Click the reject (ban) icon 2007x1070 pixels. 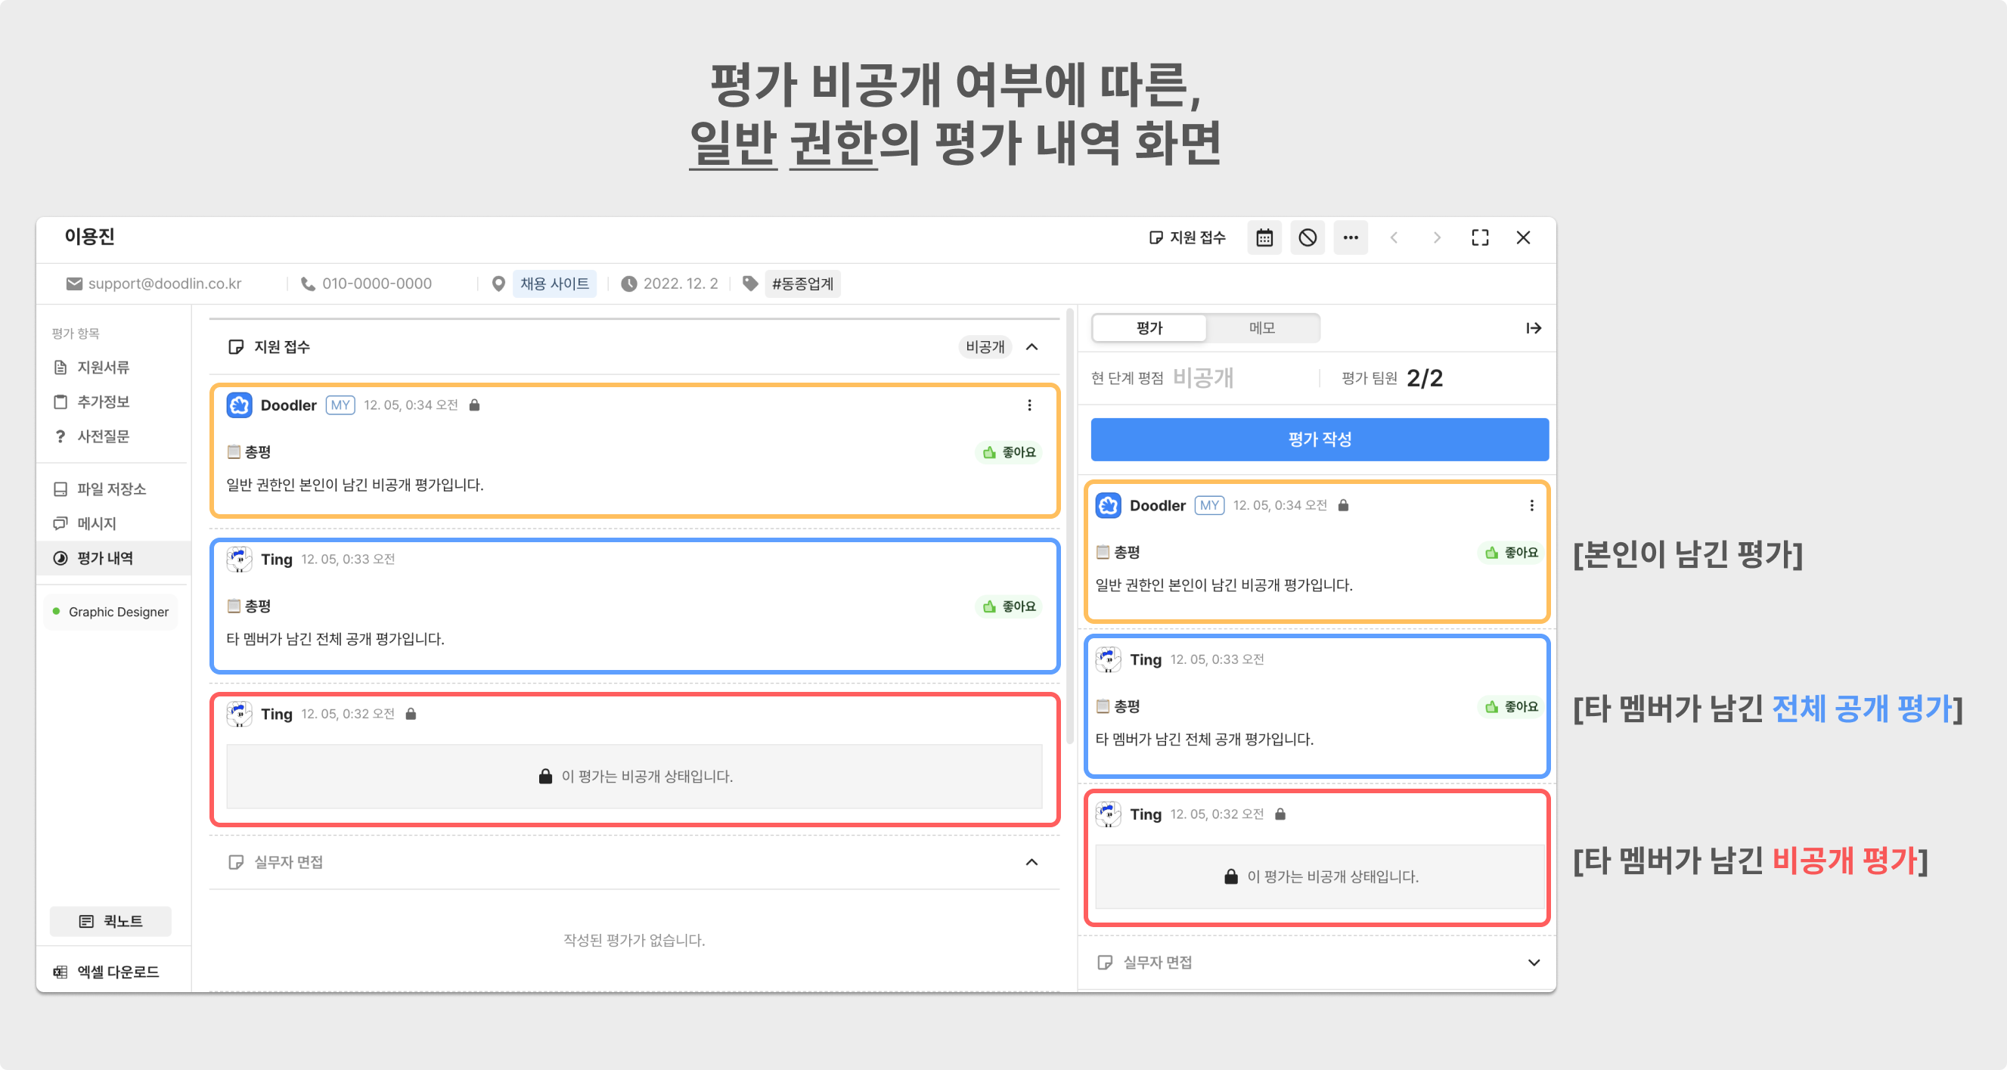click(x=1307, y=237)
